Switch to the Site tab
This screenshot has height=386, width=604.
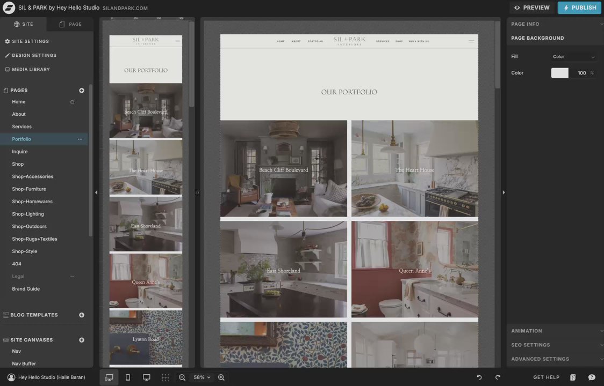tap(24, 24)
